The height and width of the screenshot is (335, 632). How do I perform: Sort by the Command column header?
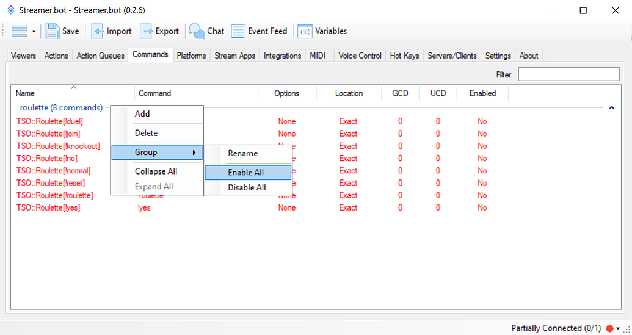click(196, 93)
